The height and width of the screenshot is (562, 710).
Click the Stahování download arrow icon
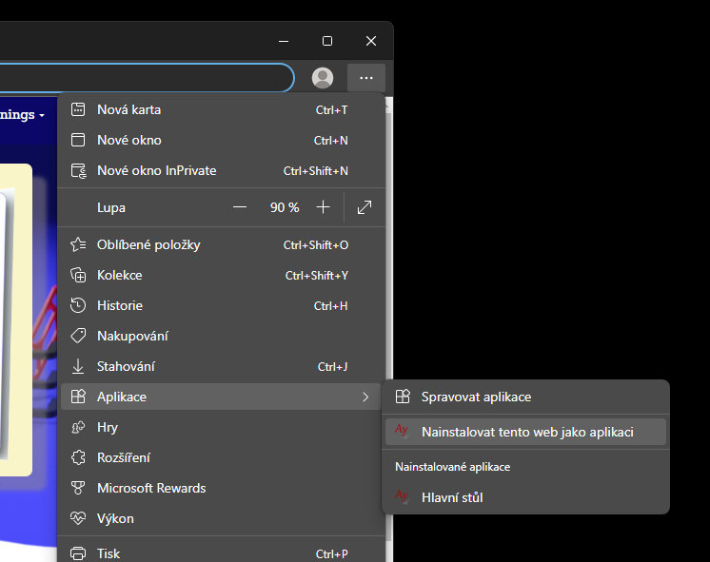pyautogui.click(x=78, y=366)
